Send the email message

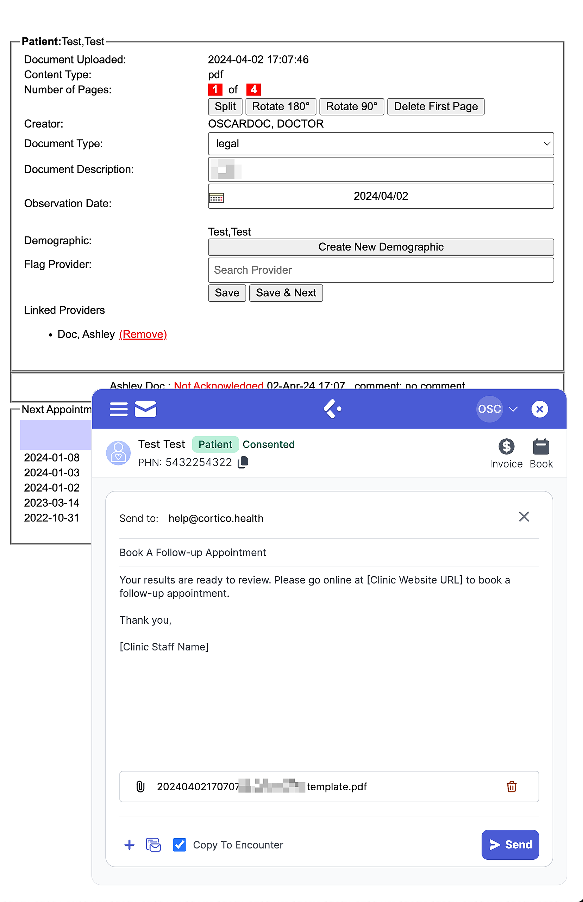(510, 845)
